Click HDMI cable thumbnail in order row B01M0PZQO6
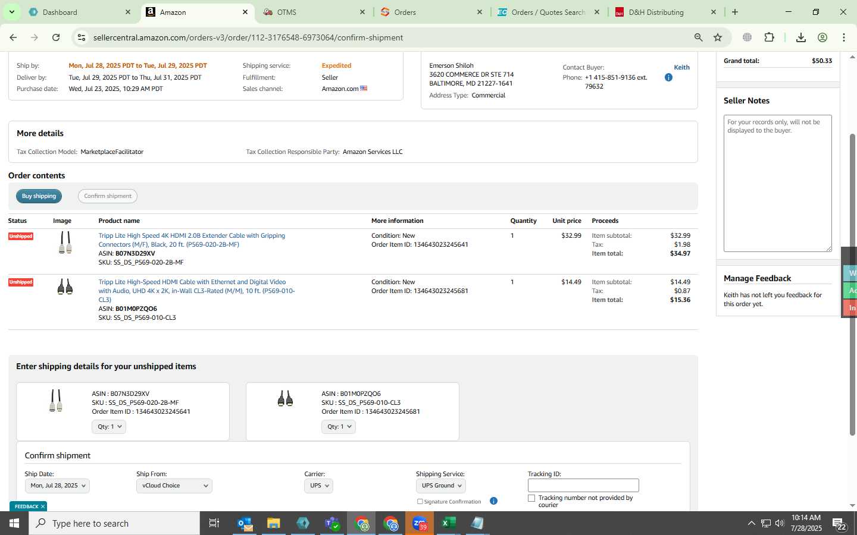This screenshot has width=857, height=535. click(x=65, y=287)
